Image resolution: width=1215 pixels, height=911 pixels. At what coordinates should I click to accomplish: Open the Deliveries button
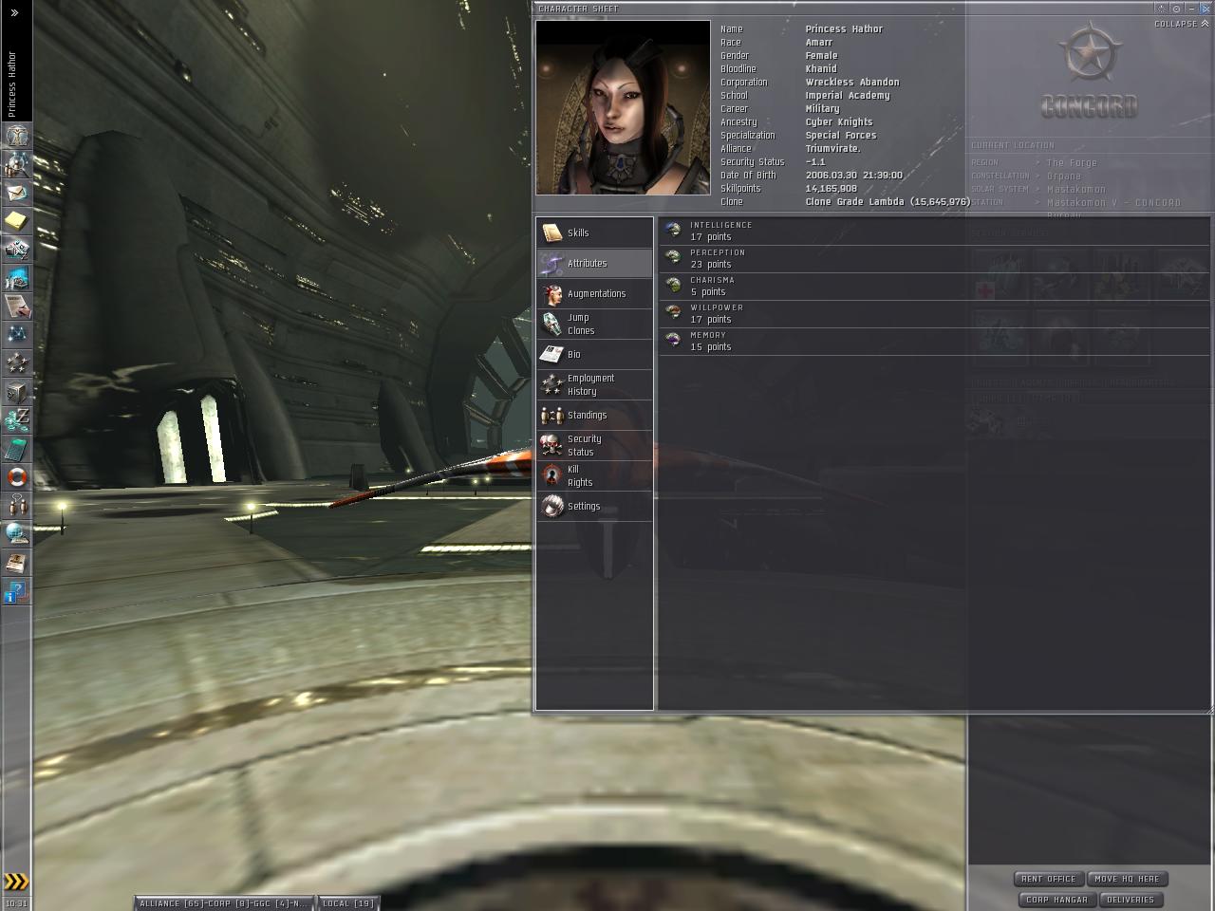coord(1131,900)
